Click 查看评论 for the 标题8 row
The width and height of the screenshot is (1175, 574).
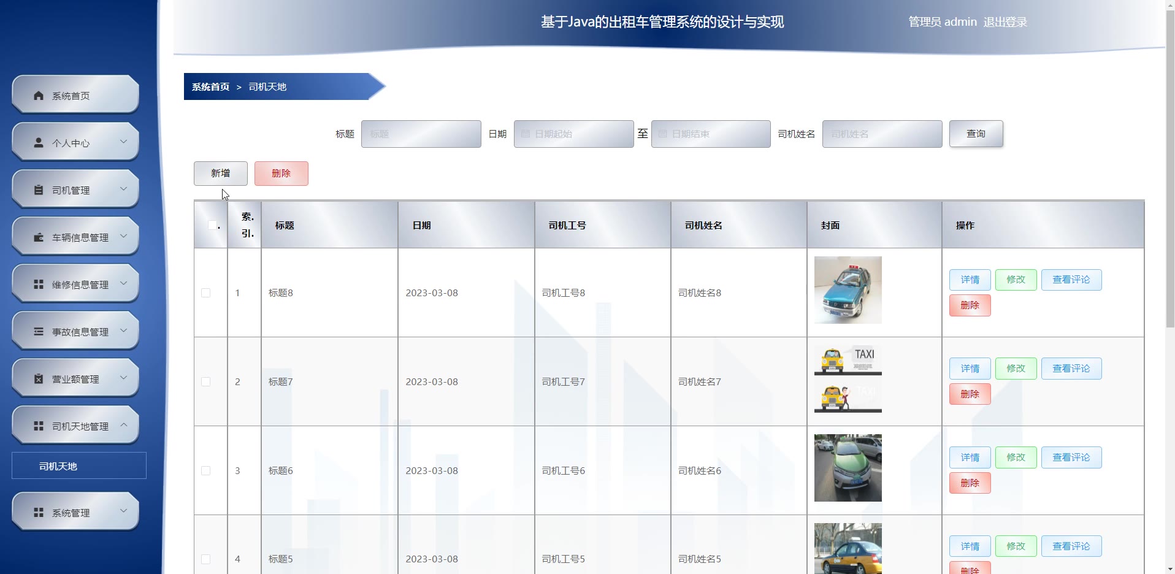pos(1071,280)
